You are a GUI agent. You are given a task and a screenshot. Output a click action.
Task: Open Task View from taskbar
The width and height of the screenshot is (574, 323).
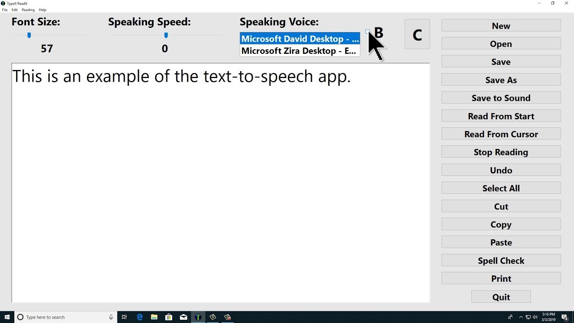coord(125,317)
